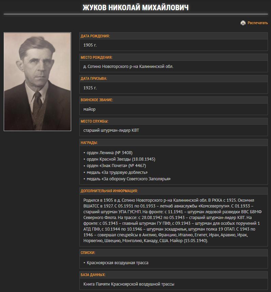Click the conscription year «1925 г.» value
271x292 pixels.
click(90, 88)
